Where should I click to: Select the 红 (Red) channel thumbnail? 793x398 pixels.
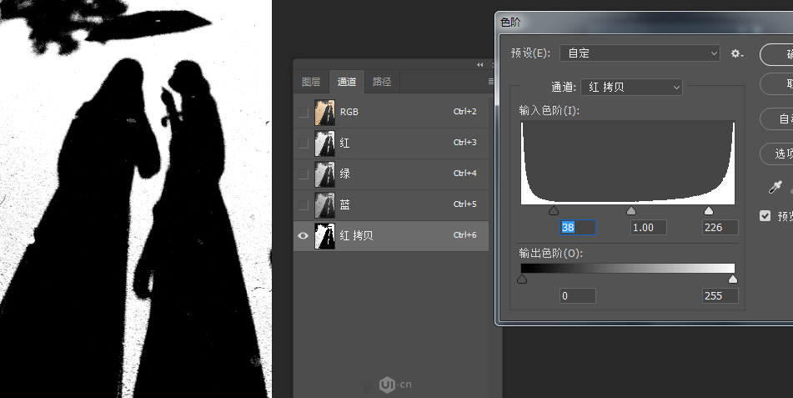(x=324, y=143)
